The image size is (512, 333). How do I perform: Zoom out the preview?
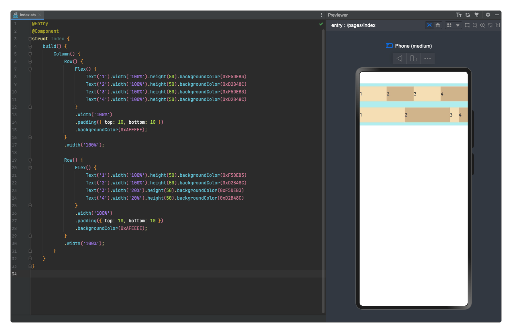click(x=475, y=25)
